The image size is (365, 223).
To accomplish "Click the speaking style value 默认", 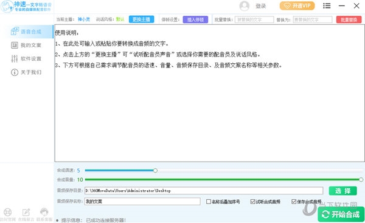I will 120,19.
